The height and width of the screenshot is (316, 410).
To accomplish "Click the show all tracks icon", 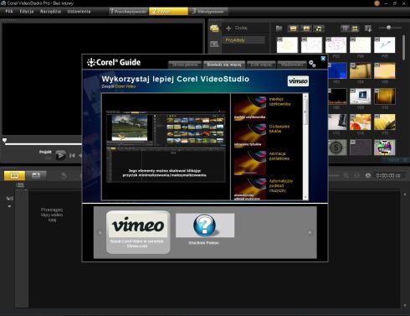I will pos(20,185).
